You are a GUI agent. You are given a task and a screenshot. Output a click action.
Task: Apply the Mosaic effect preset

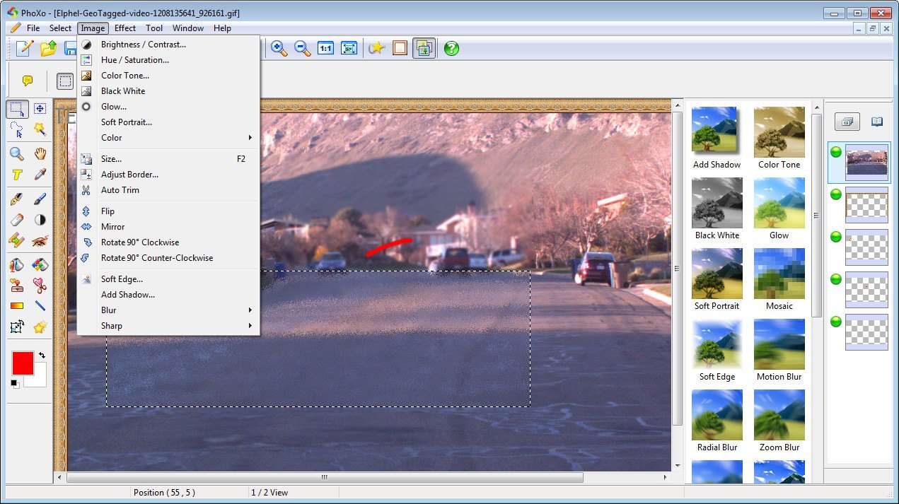coord(779,274)
